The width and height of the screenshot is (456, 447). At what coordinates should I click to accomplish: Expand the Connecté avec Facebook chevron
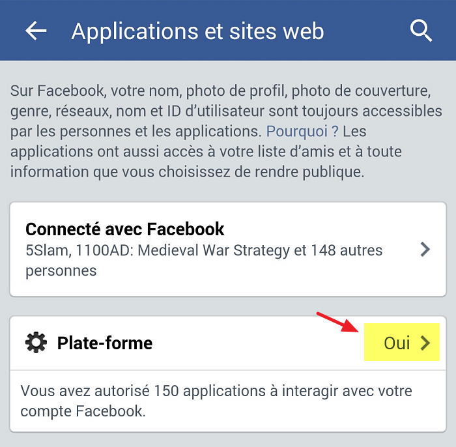pyautogui.click(x=425, y=250)
